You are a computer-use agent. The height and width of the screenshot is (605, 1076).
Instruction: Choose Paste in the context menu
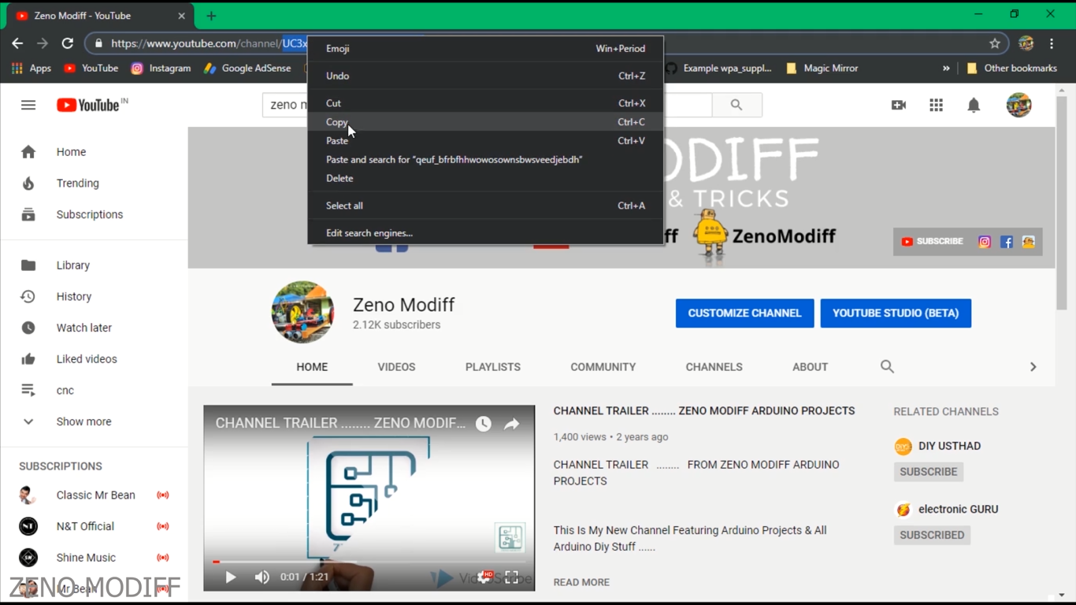coord(485,141)
